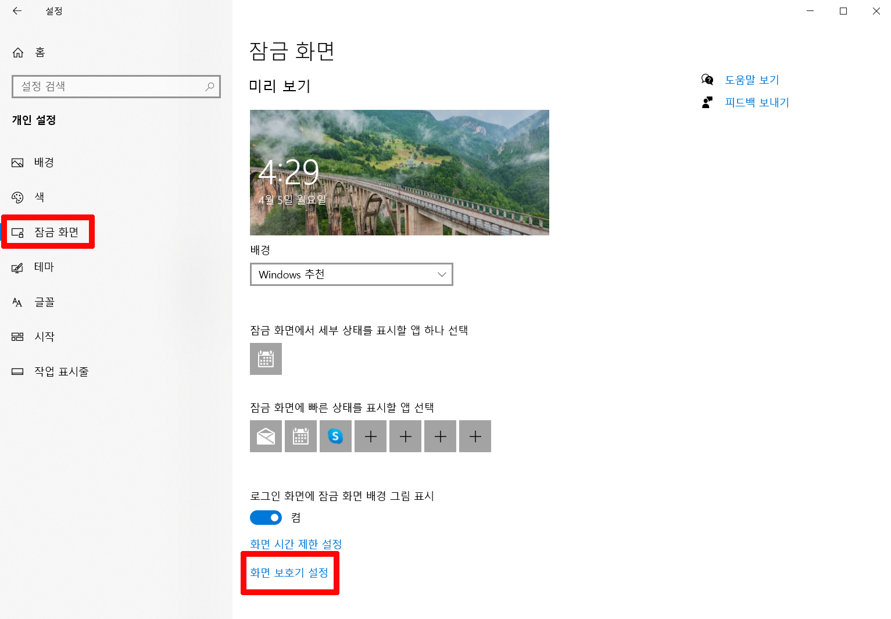Click the lock screen preview image

pos(399,173)
